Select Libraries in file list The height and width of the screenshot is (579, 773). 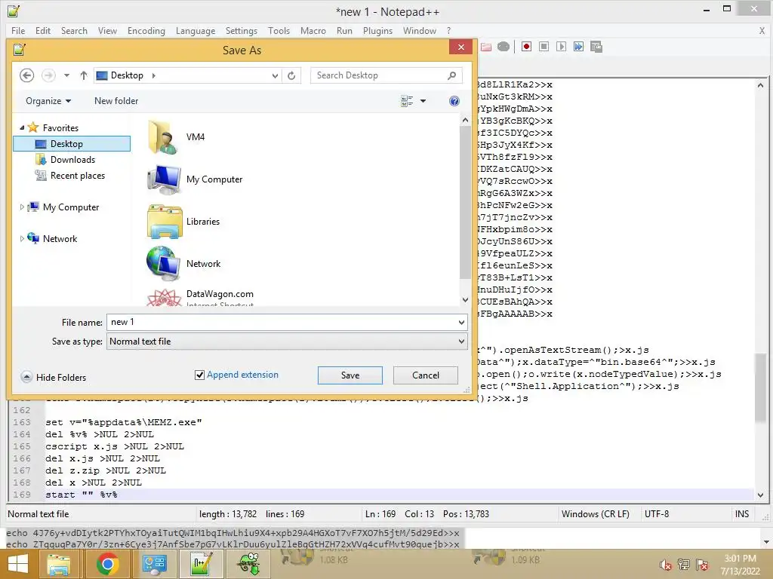[x=183, y=222]
